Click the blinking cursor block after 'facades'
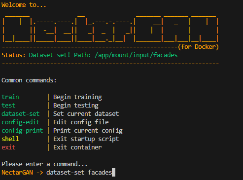 [x=113, y=173]
